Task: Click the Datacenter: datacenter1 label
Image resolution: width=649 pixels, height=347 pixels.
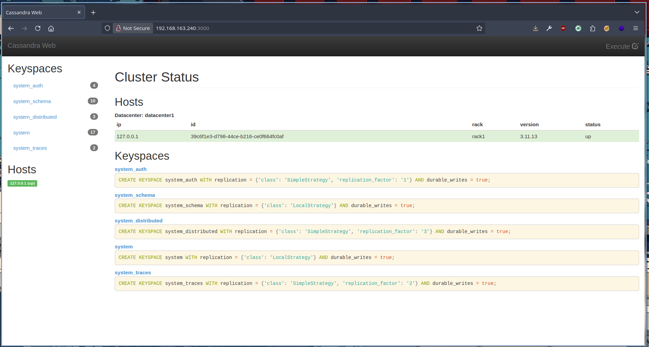Action: pyautogui.click(x=144, y=115)
